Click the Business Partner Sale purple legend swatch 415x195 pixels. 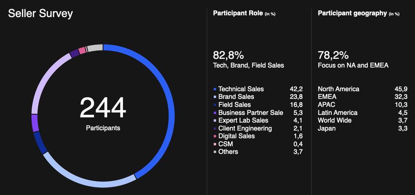(x=215, y=113)
